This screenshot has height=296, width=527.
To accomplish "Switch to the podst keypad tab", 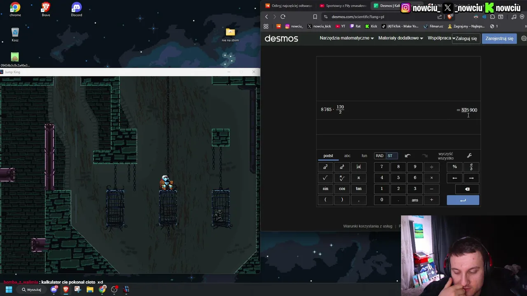I will (x=328, y=156).
